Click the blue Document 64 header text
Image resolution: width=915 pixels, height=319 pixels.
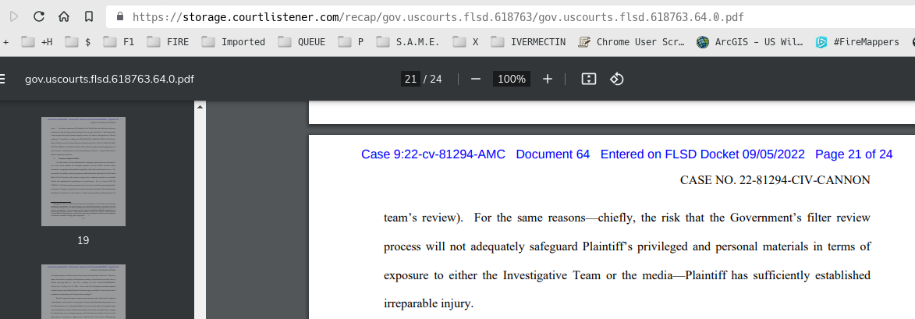click(x=552, y=154)
